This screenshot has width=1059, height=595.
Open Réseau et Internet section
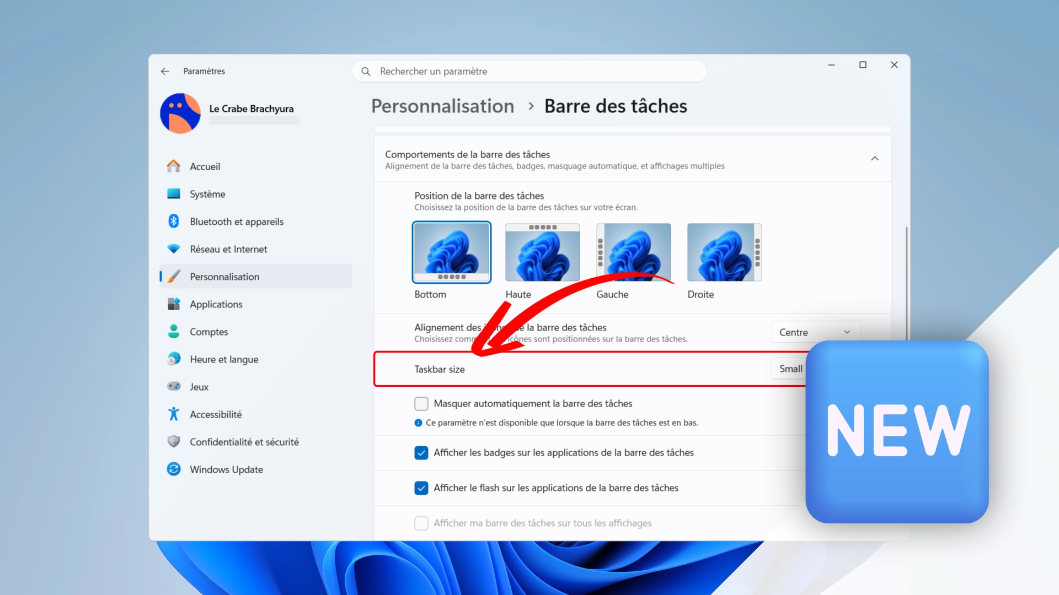(256, 248)
